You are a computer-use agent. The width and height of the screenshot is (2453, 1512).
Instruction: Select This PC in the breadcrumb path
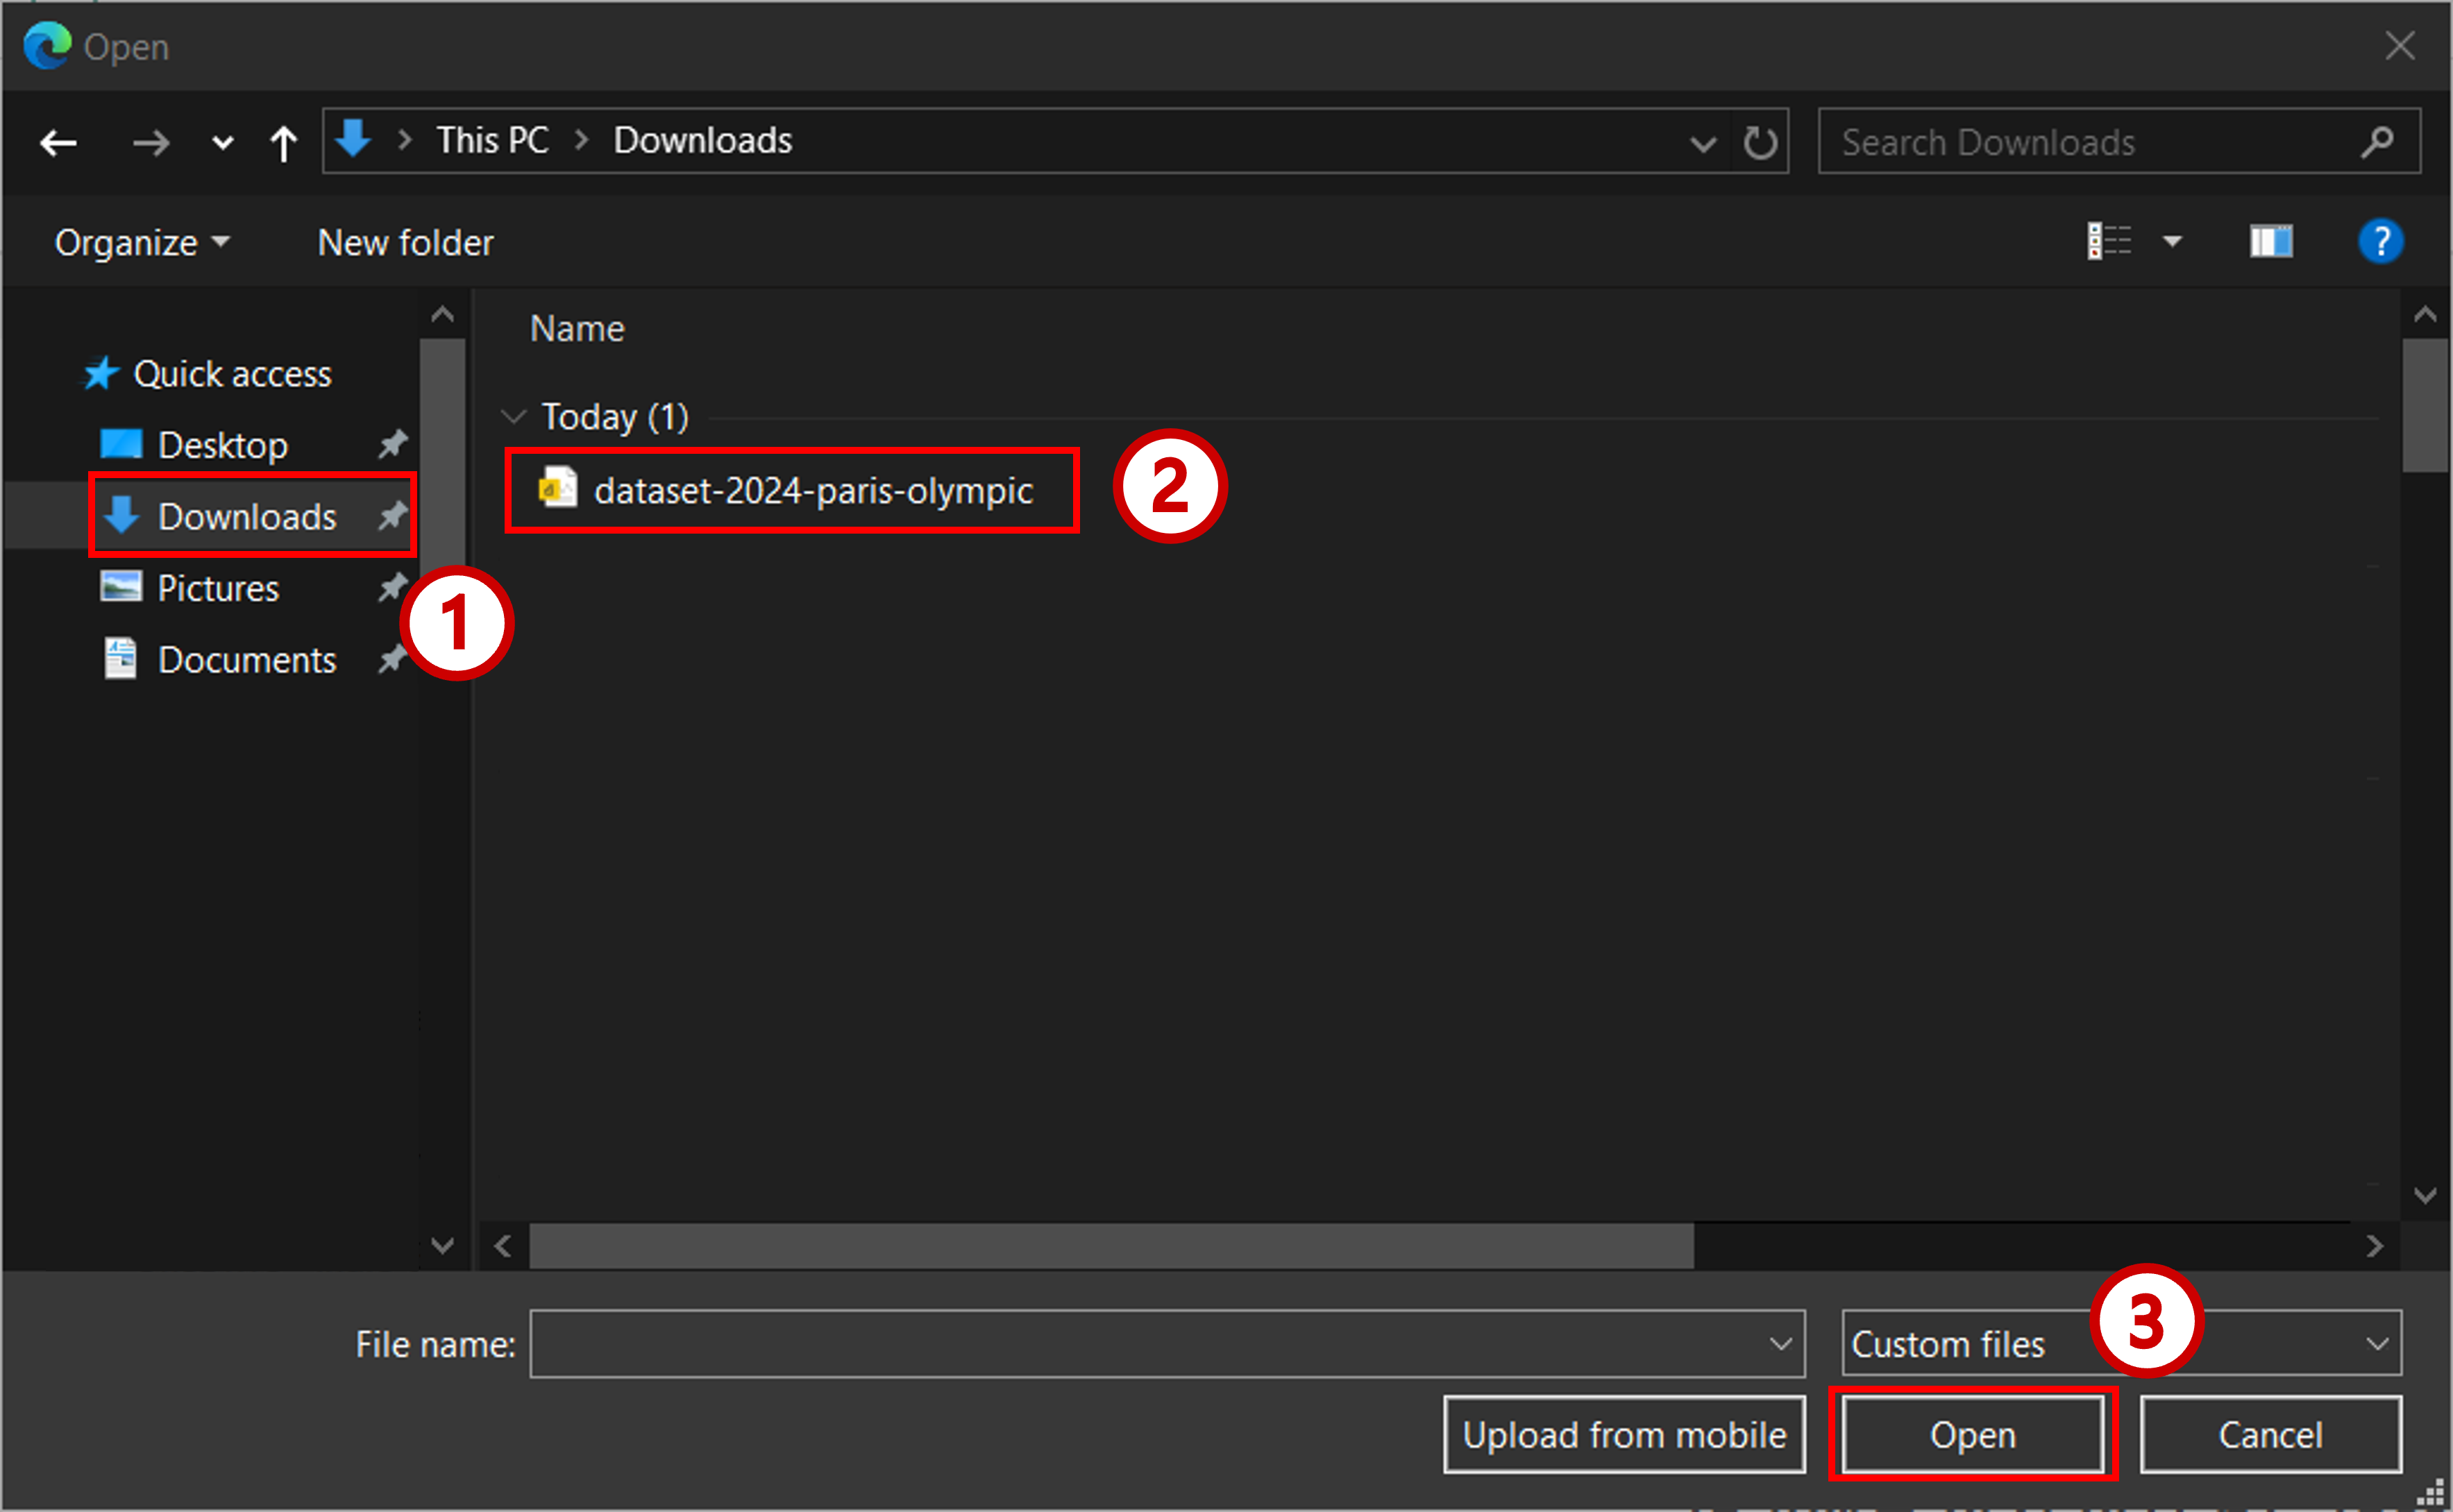492,141
